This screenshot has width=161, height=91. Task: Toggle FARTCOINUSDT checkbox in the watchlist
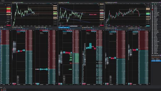152,15
